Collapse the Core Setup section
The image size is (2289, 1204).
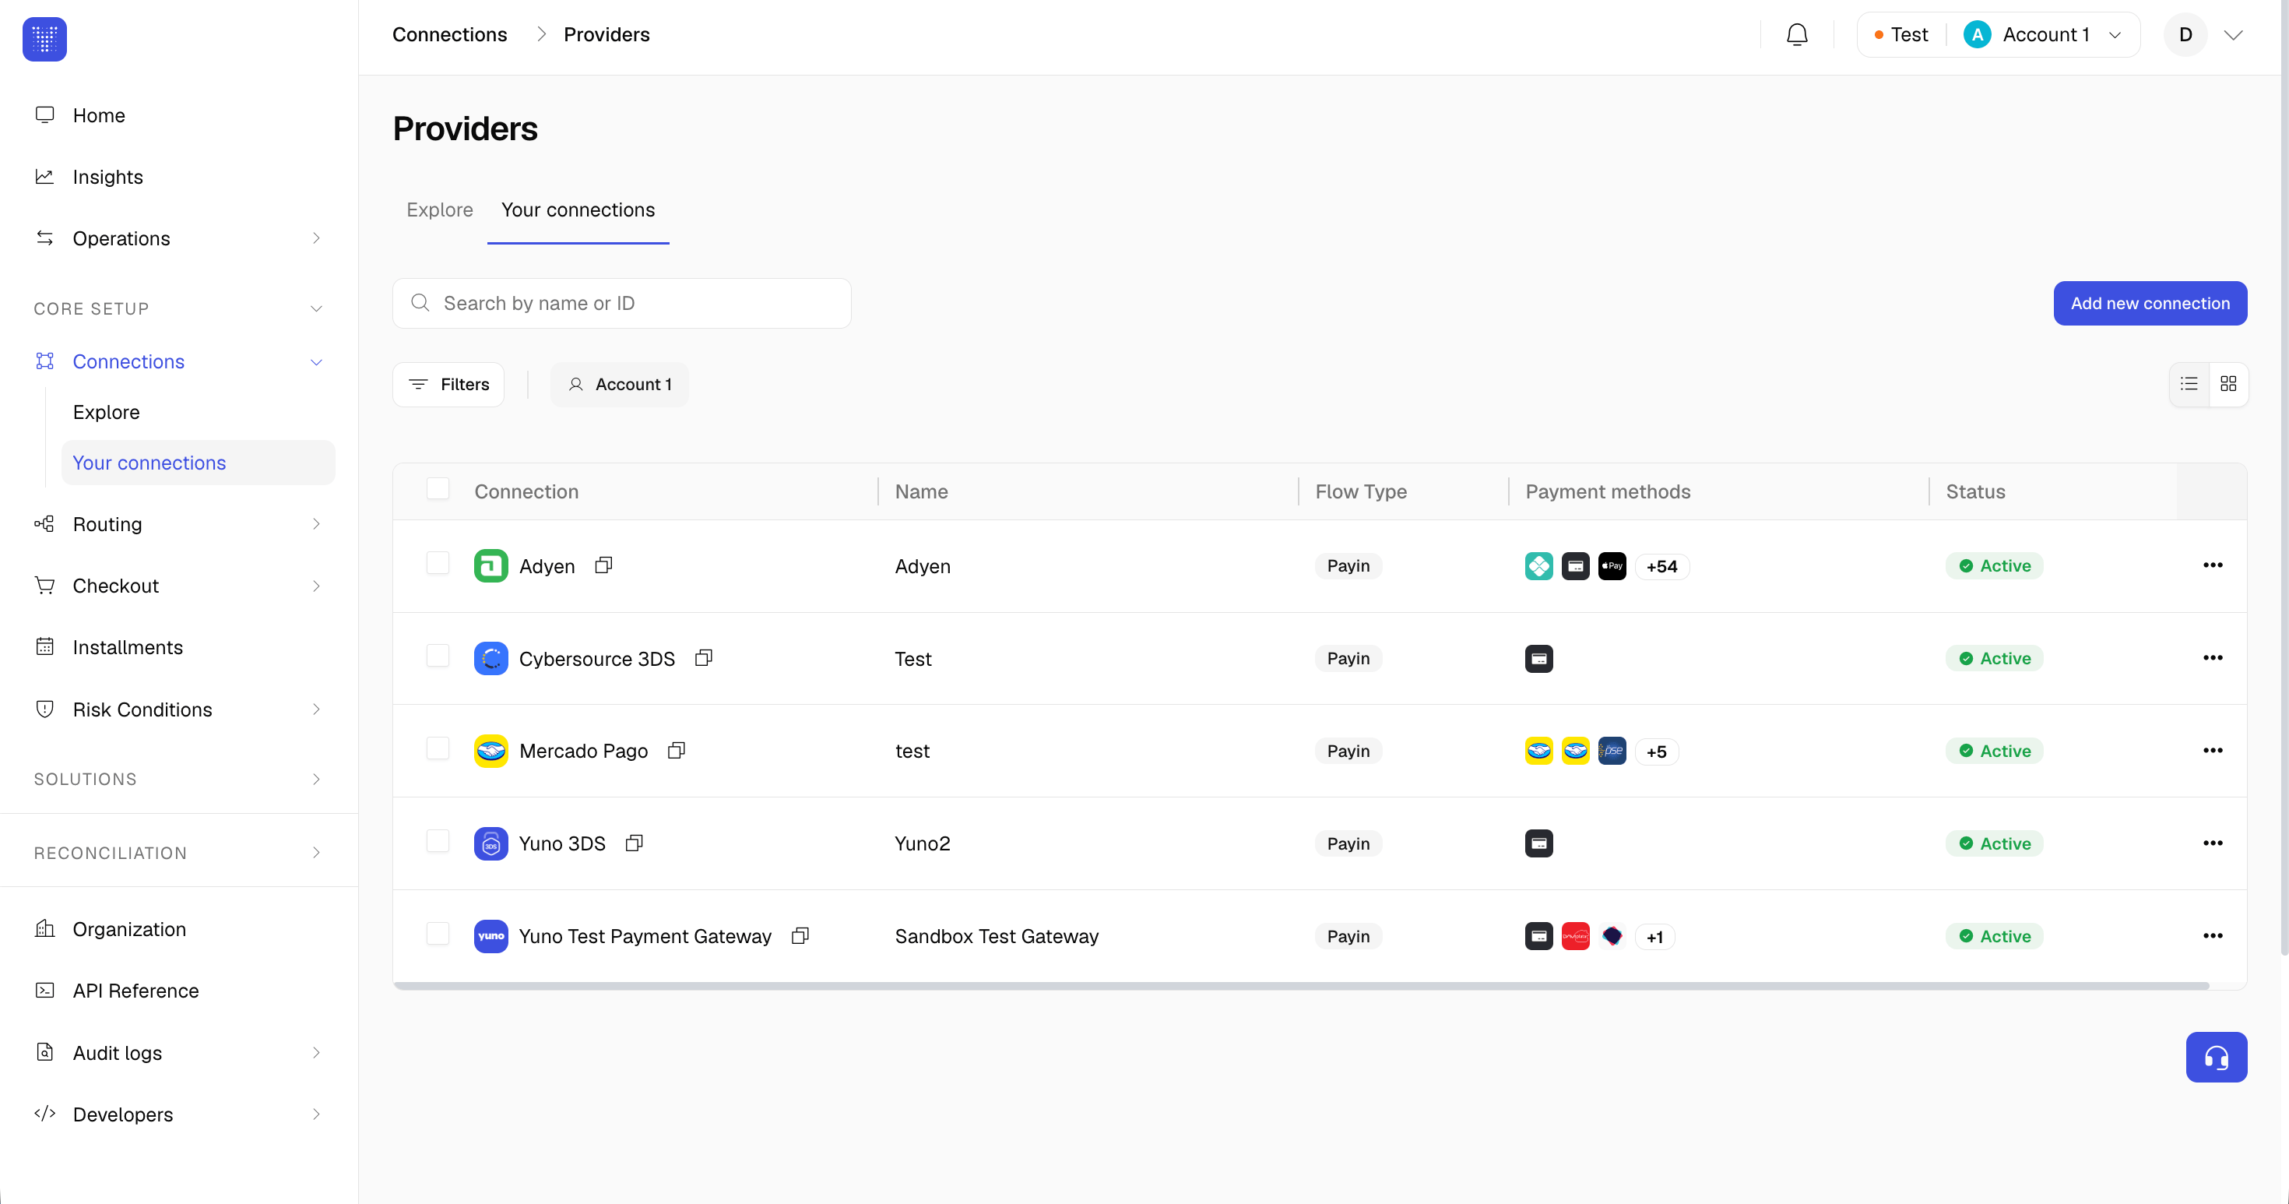(178, 308)
